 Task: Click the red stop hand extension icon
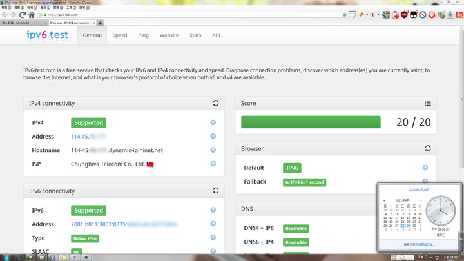point(432,14)
